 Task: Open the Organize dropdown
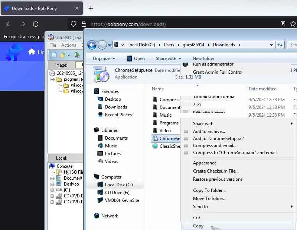tap(104, 59)
